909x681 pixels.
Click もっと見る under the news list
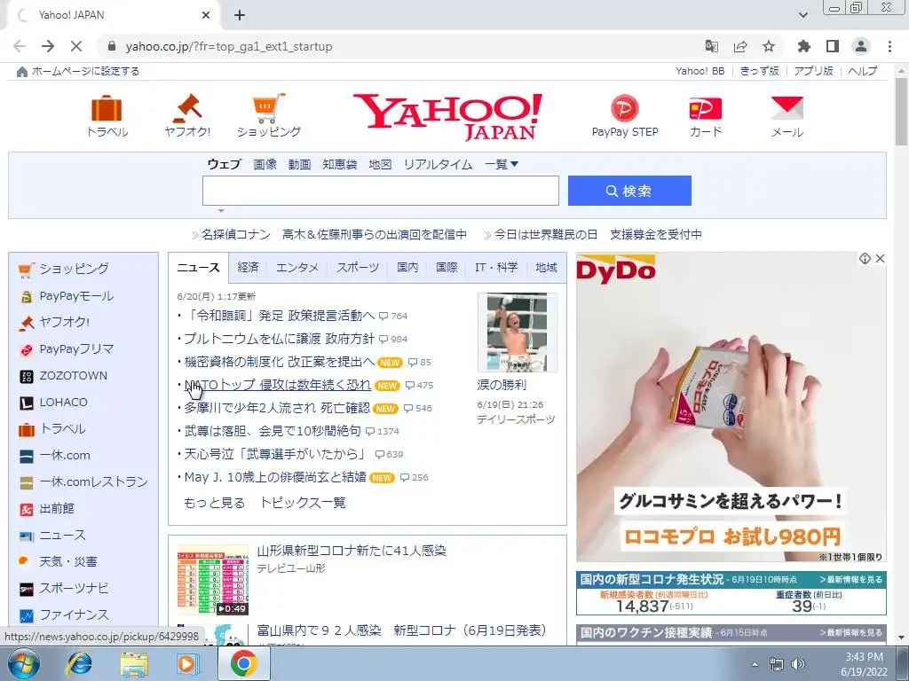215,503
